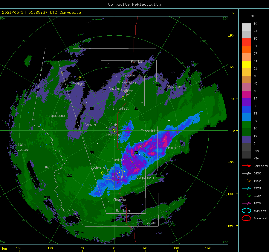Click the ThreeHills label
Viewport: 269px width, 252px height.
[x=150, y=131]
